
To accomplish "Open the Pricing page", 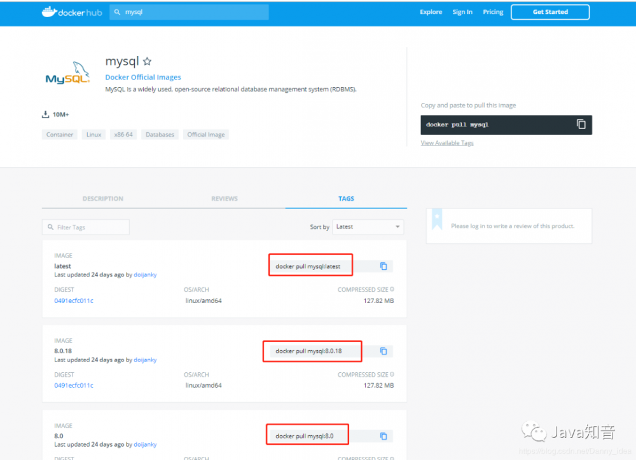I will point(492,11).
